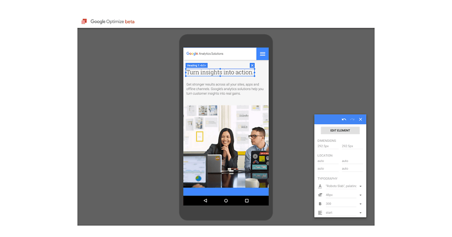The width and height of the screenshot is (452, 237).
Task: Close the Heading 1 selection with X
Action: pos(252,65)
